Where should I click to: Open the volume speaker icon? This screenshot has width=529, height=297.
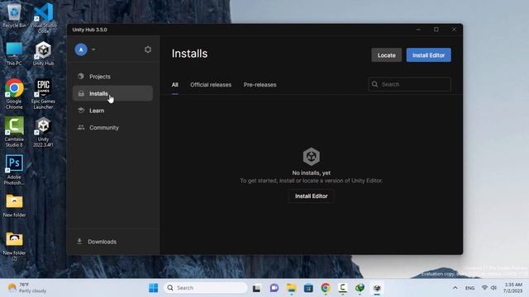pos(493,288)
